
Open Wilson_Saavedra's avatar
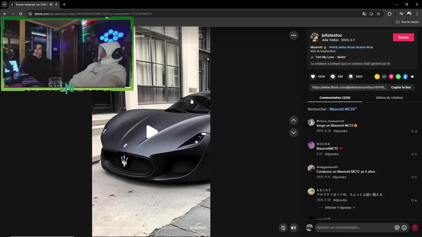pyautogui.click(x=311, y=122)
